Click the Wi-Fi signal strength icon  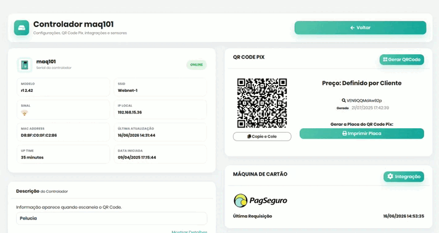coord(25,113)
